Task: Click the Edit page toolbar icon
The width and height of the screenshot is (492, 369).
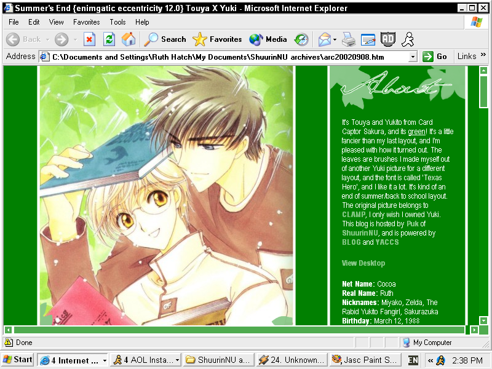Action: 368,39
